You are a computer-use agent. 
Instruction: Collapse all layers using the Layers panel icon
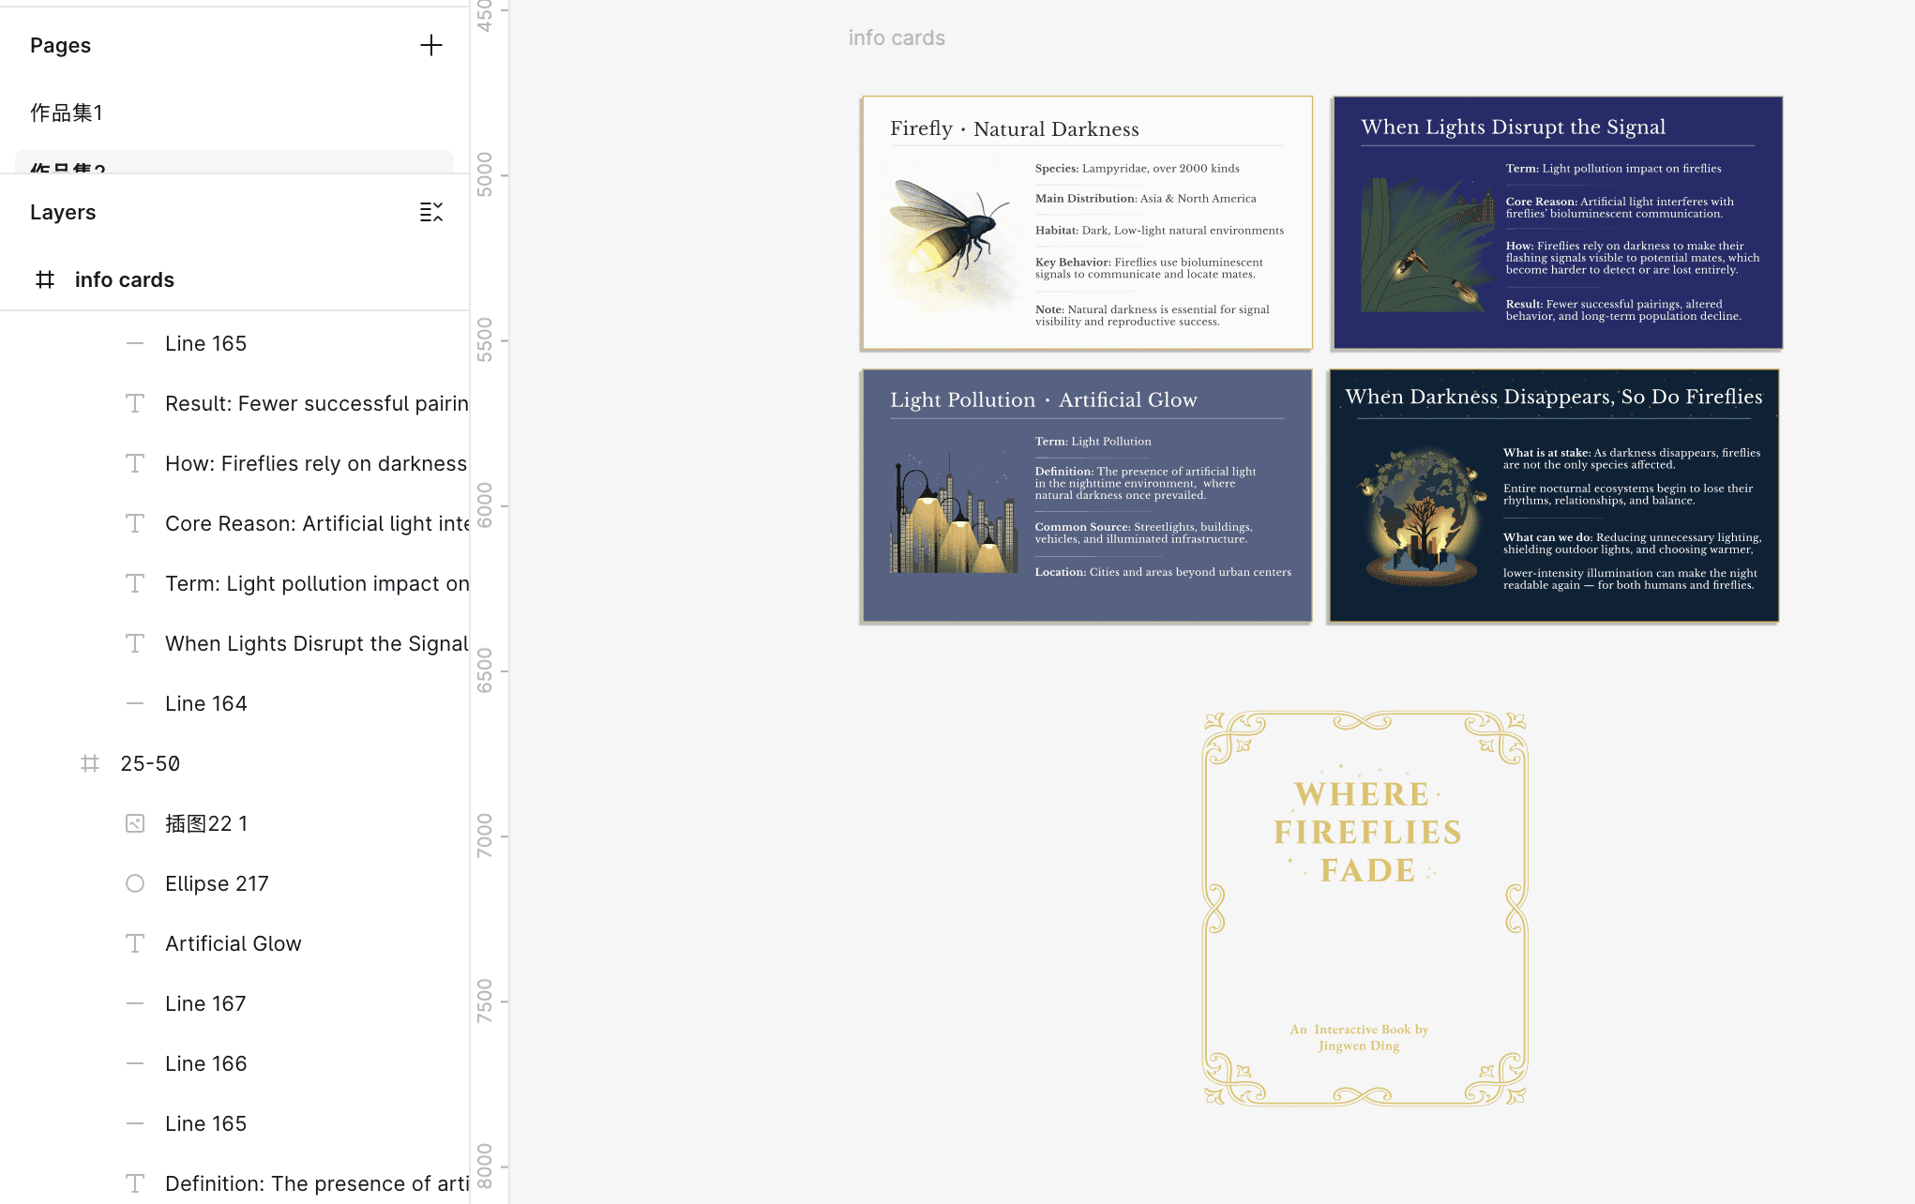(430, 212)
